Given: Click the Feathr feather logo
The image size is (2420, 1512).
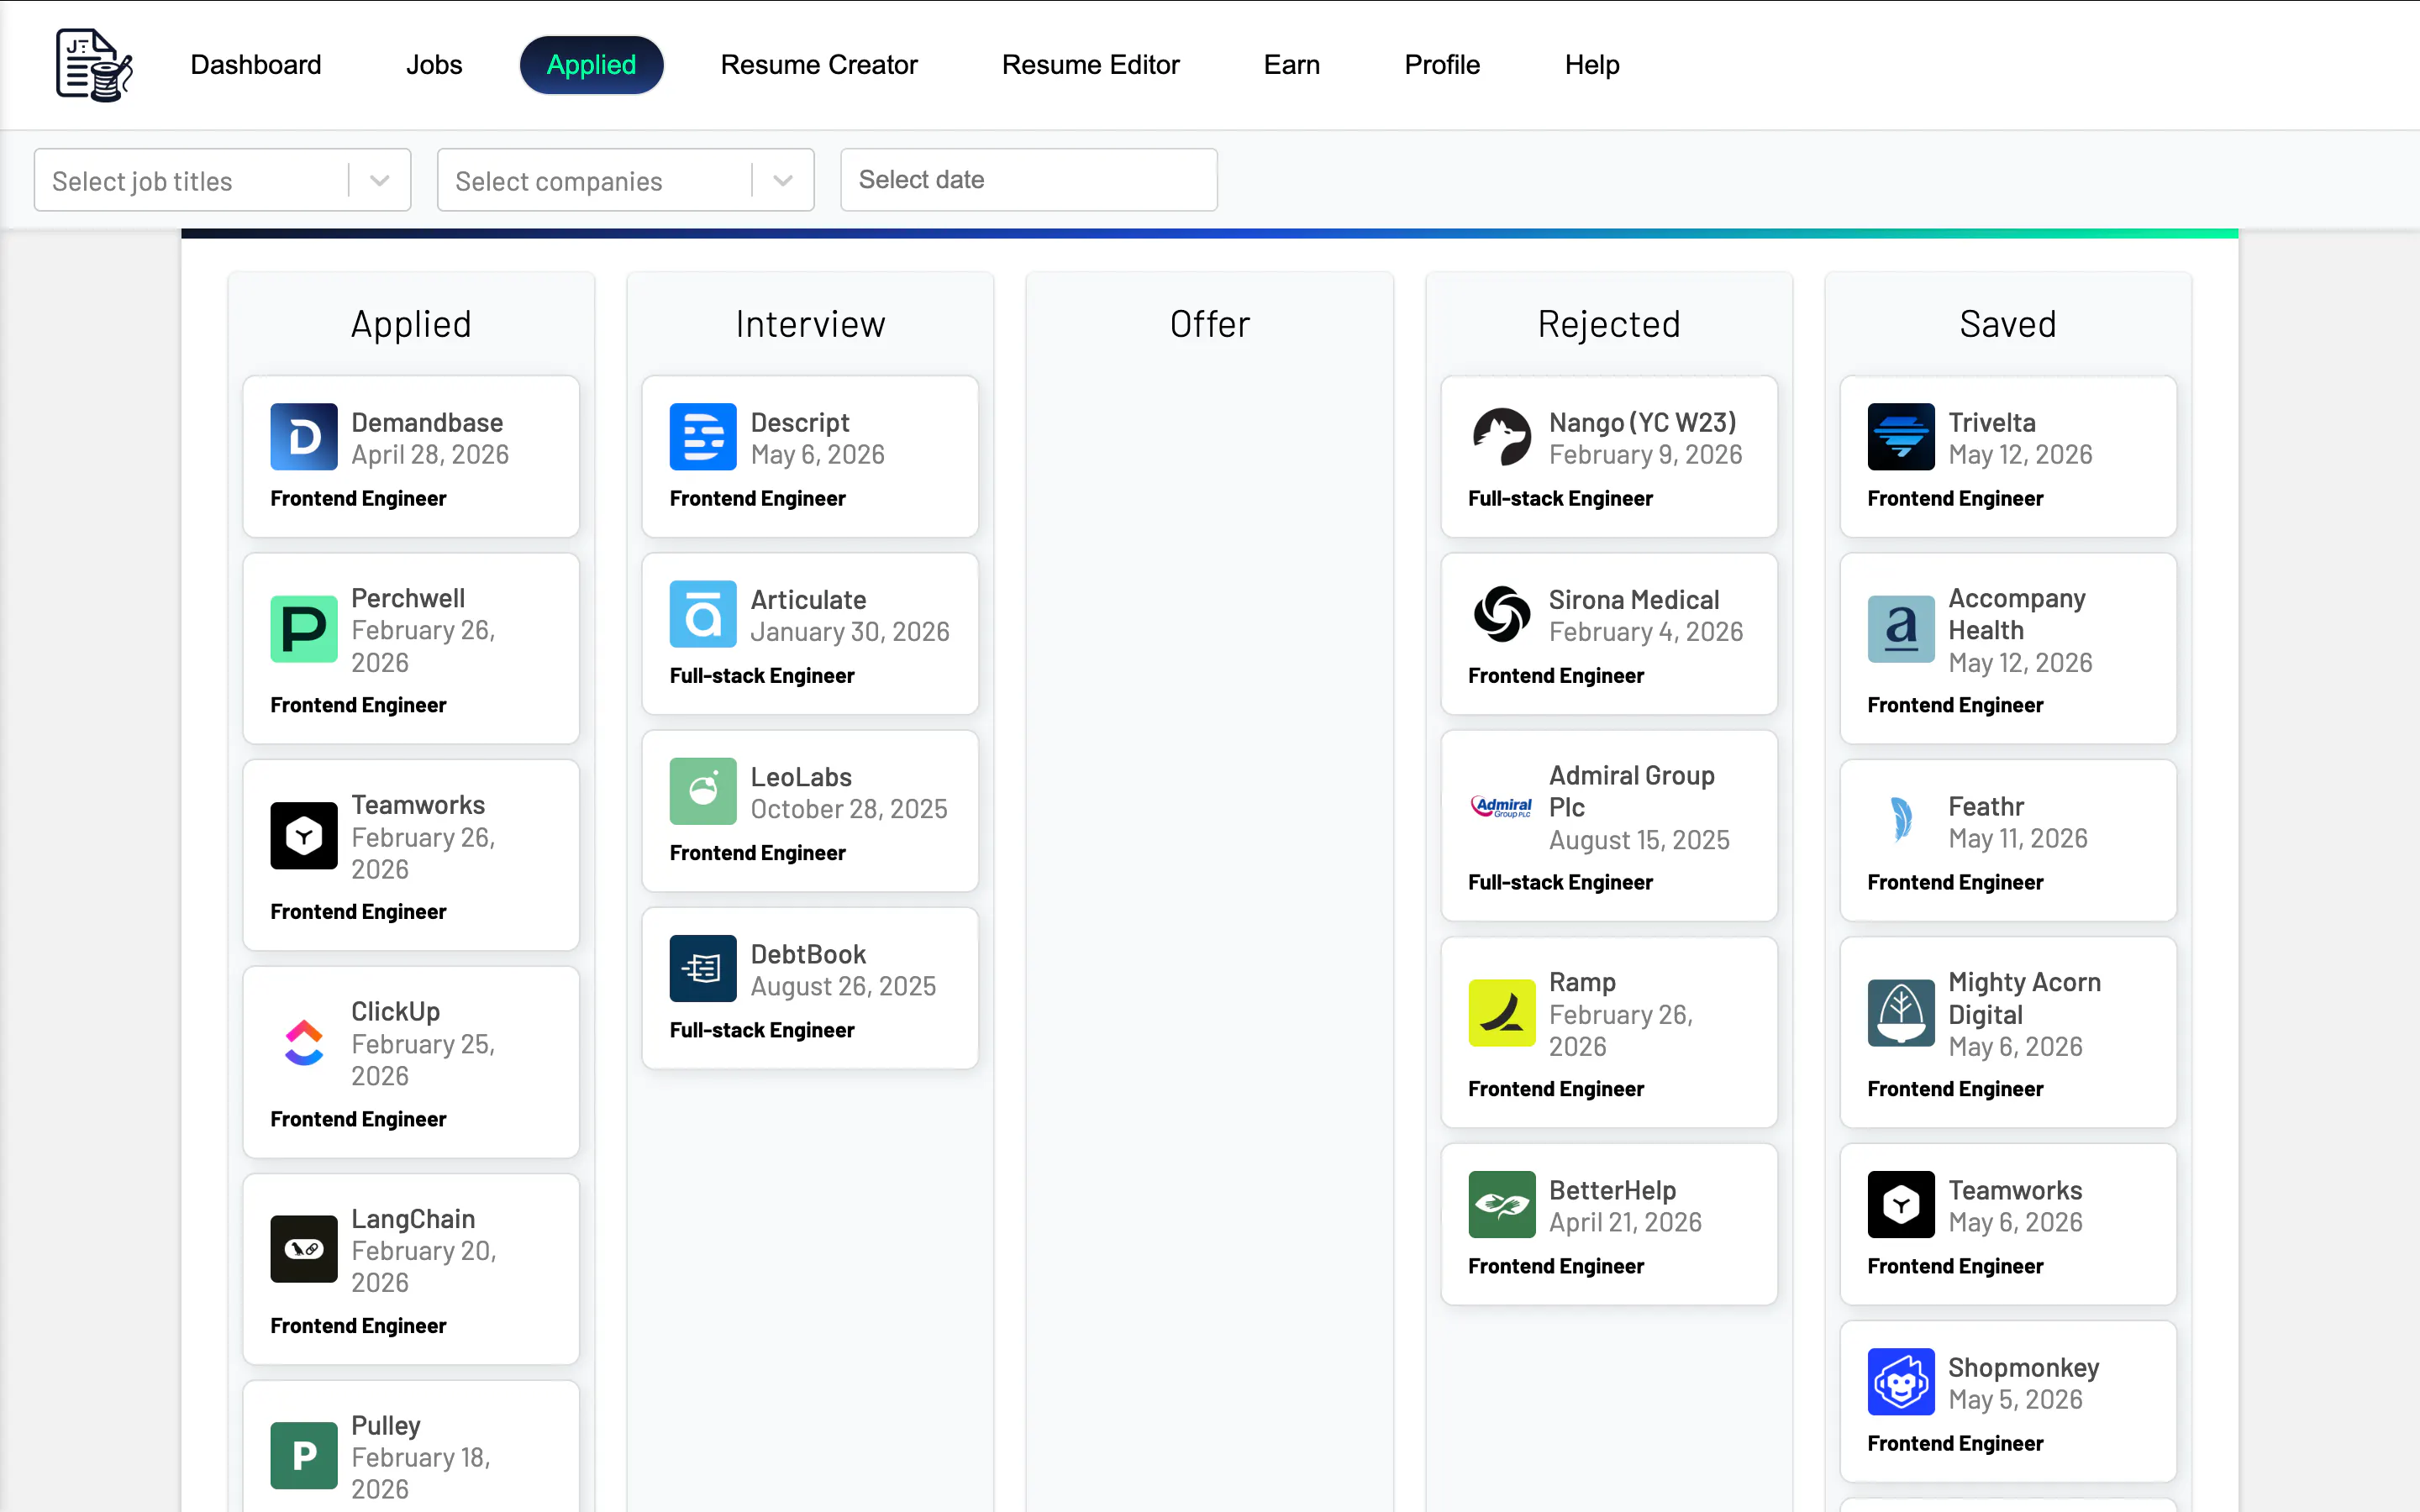Looking at the screenshot, I should click(x=1901, y=821).
